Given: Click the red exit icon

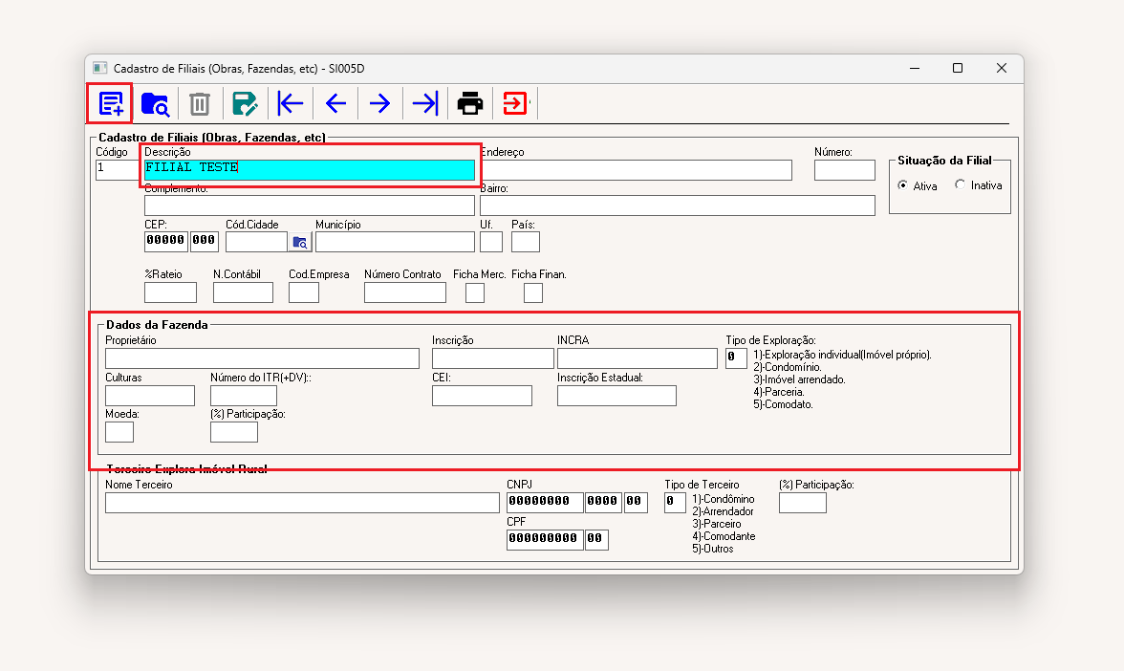Looking at the screenshot, I should [x=515, y=103].
